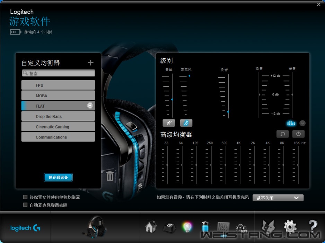Screen dimensions: 325x243
Task: Select the MOBA equalizer preset
Action: (x=58, y=95)
